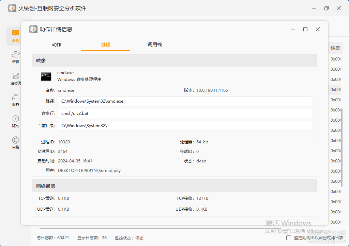Restore the 火绒剑 main window
349x246 pixels.
point(327,8)
